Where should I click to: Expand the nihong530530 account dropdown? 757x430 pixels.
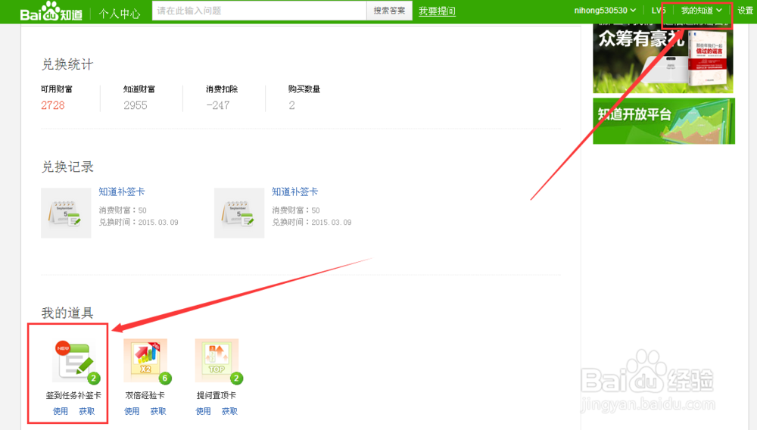(x=605, y=10)
